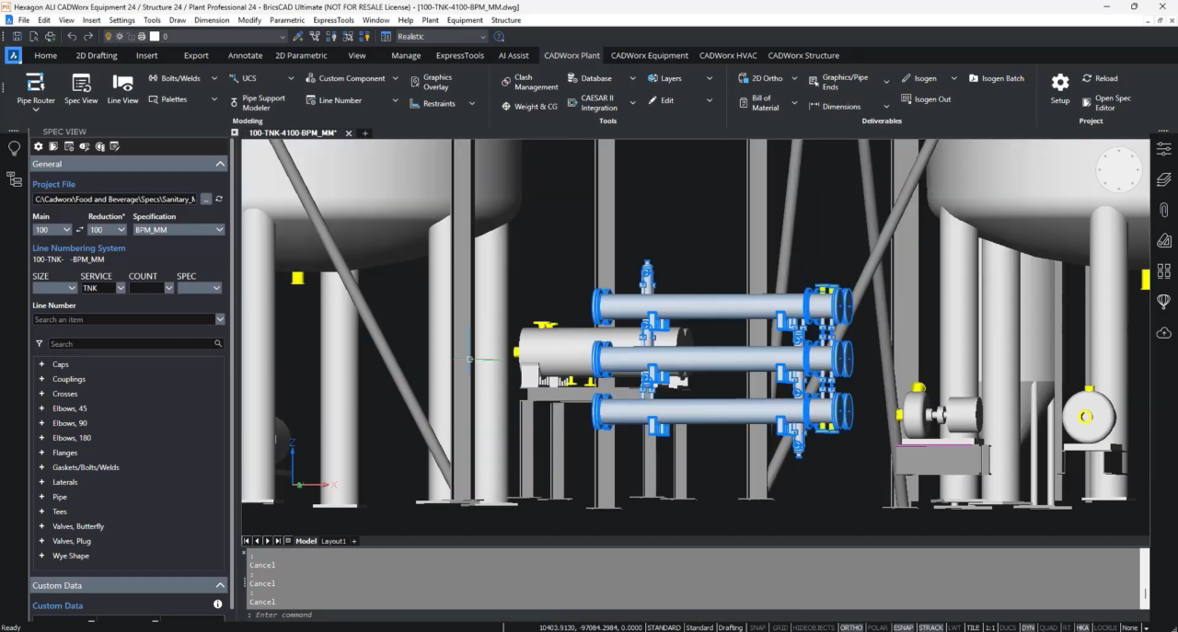Open the attachments paperclip panel
The image size is (1178, 632).
tap(1164, 210)
